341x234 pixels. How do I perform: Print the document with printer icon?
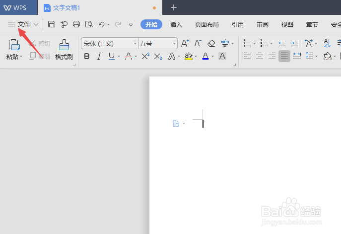point(76,24)
